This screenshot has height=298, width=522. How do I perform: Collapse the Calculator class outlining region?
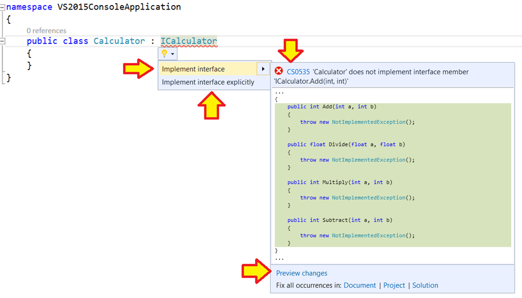point(3,41)
